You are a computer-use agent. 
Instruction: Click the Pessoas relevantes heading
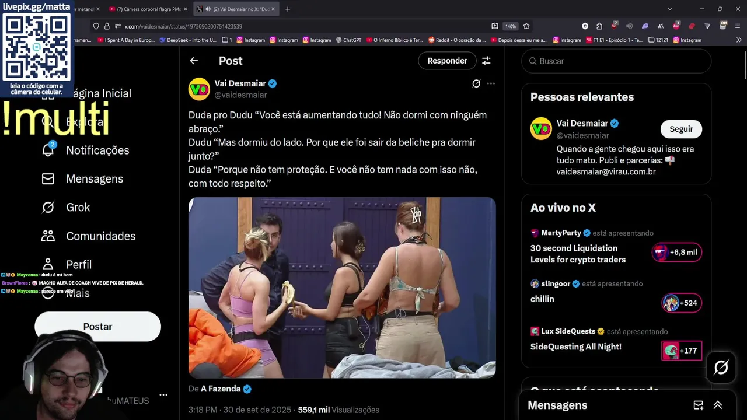[582, 97]
